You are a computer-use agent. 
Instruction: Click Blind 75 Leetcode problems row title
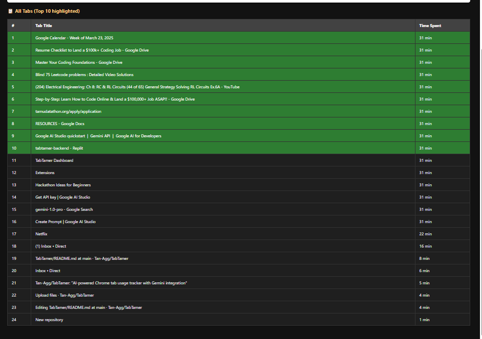pyautogui.click(x=84, y=75)
